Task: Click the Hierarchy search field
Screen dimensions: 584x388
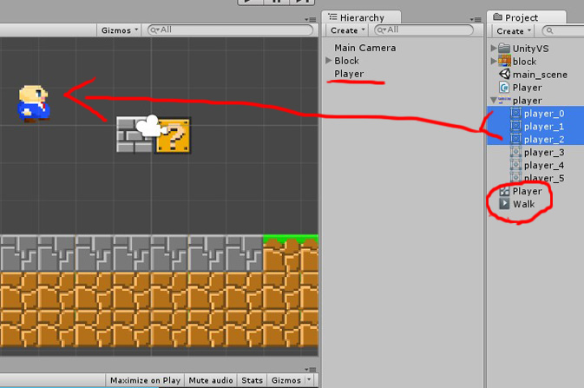Action: coord(423,30)
